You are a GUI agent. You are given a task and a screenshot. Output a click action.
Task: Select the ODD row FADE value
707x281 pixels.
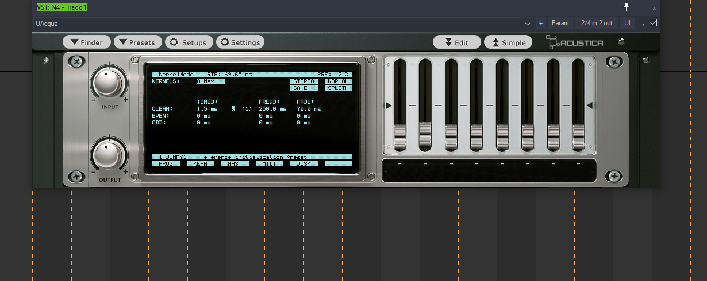[303, 123]
